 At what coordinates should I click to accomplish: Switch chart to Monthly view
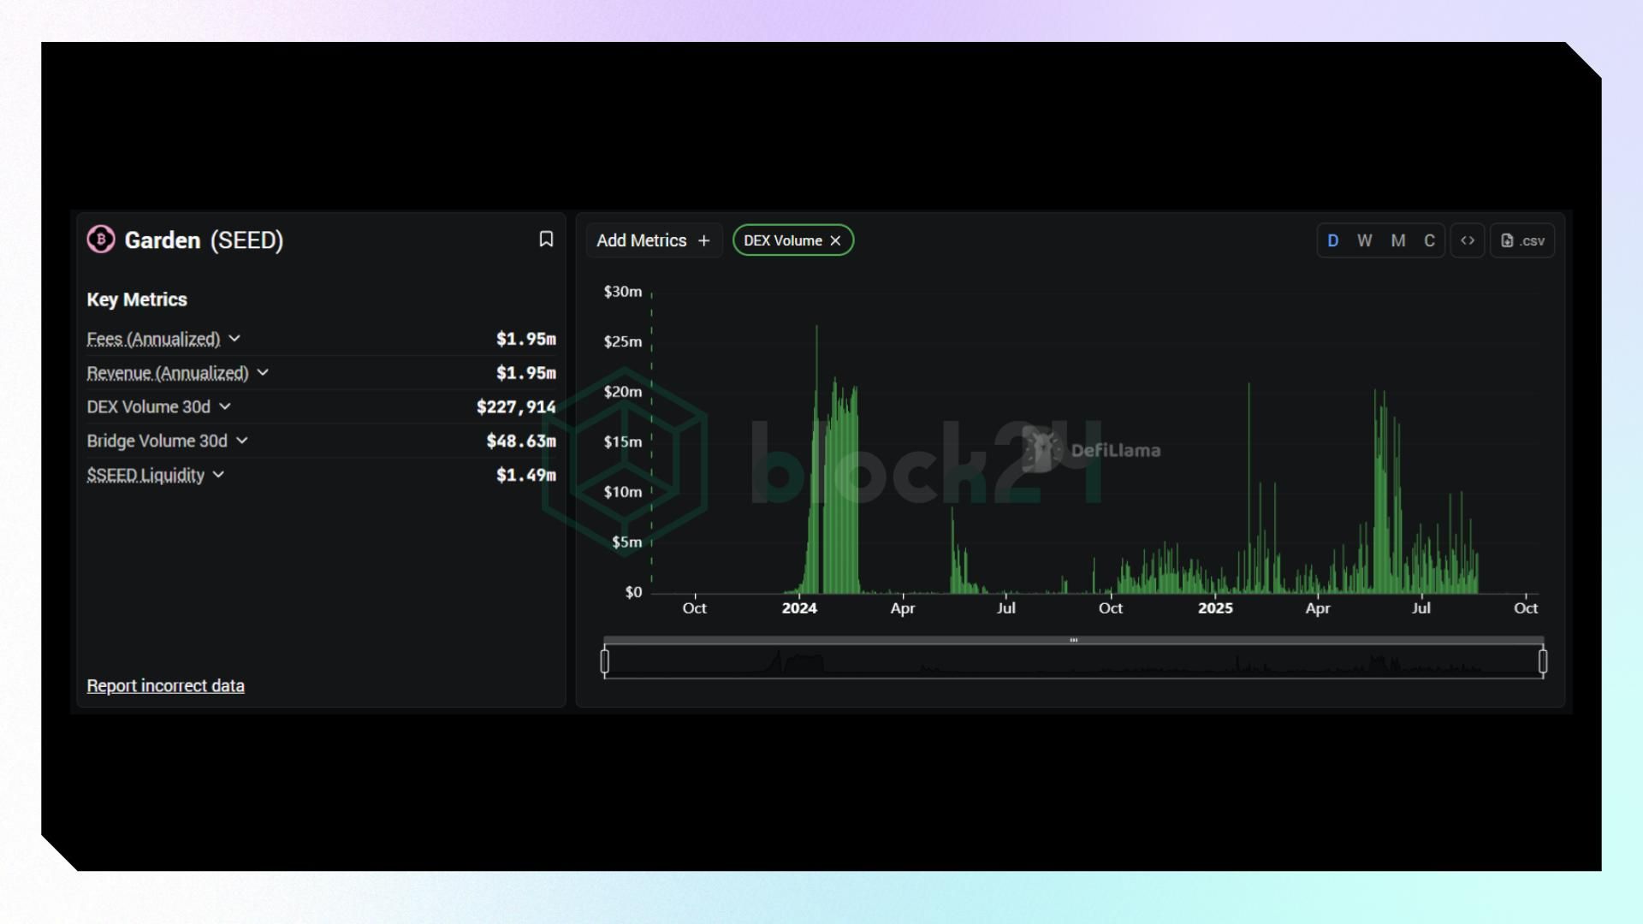(x=1397, y=240)
